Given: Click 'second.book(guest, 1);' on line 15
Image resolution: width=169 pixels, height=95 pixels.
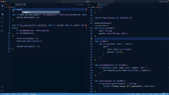Looking at the screenshot, I should [x=28, y=46].
